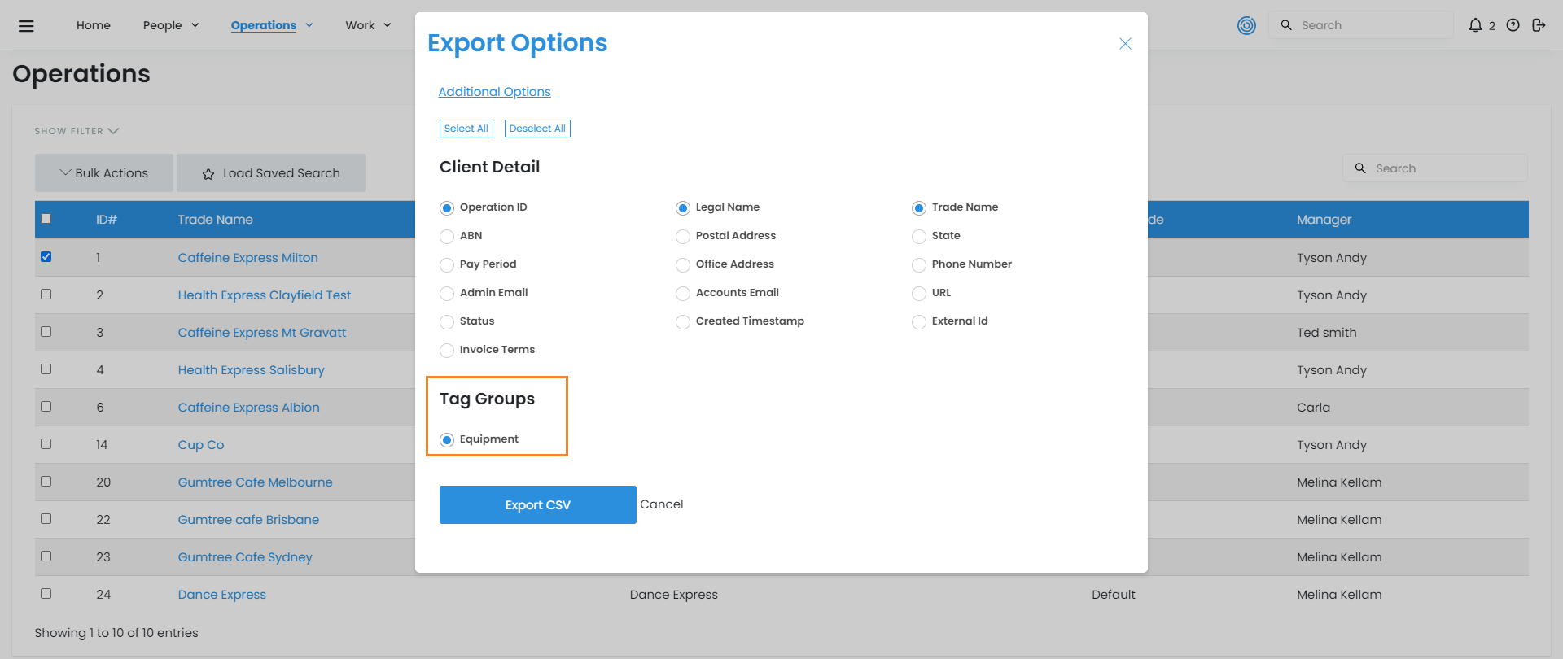1563x659 pixels.
Task: Click the star icon on Load Saved Search
Action: 208,174
